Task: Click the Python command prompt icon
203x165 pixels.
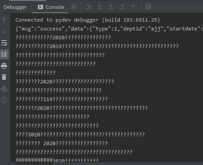Action: (x=4, y=89)
